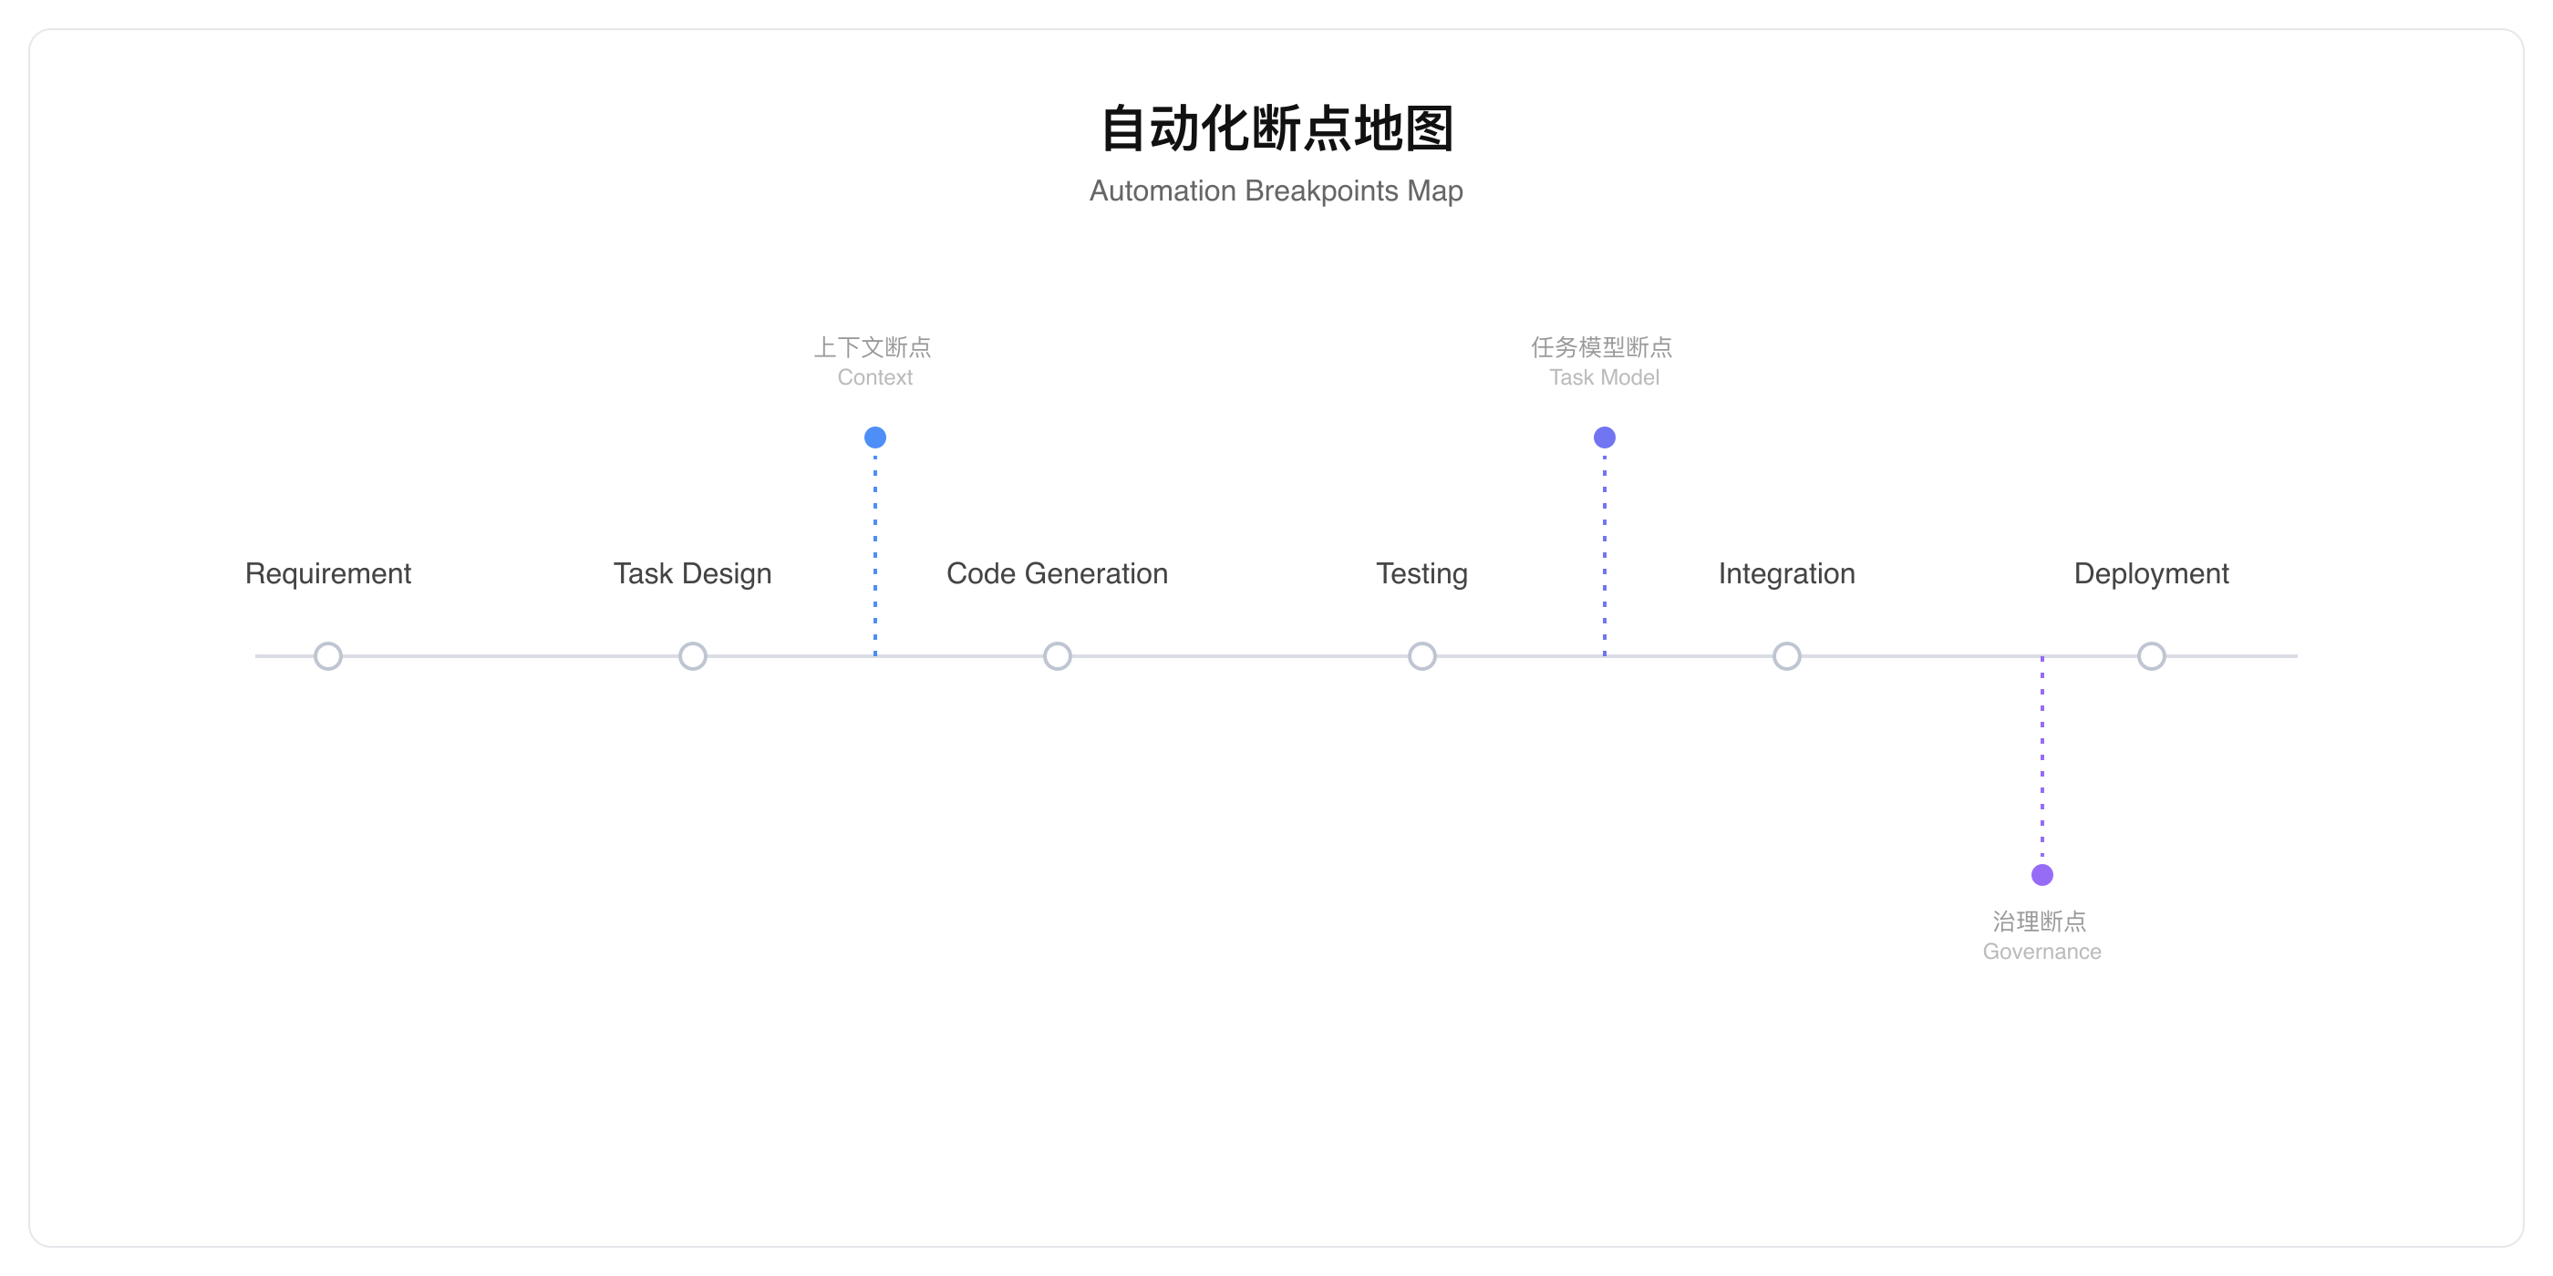Screen dimensions: 2553x1276
Task: Click the 自动化断点地图 title heading
Action: [x=1276, y=129]
